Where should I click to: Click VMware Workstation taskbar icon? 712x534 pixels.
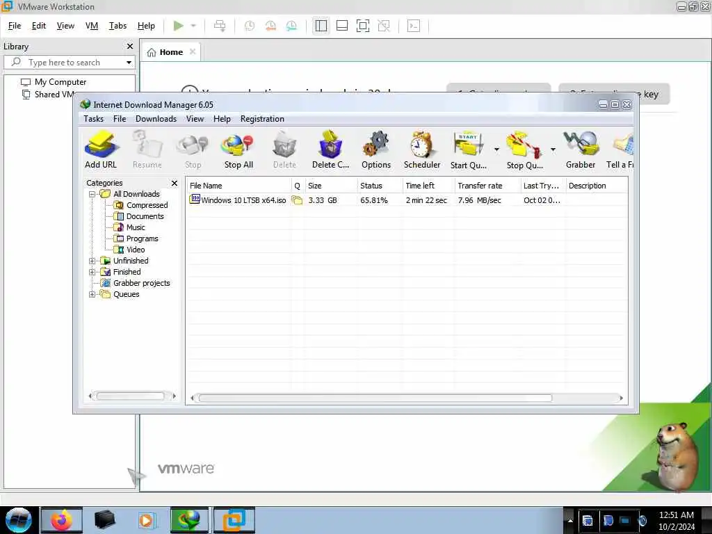click(234, 520)
